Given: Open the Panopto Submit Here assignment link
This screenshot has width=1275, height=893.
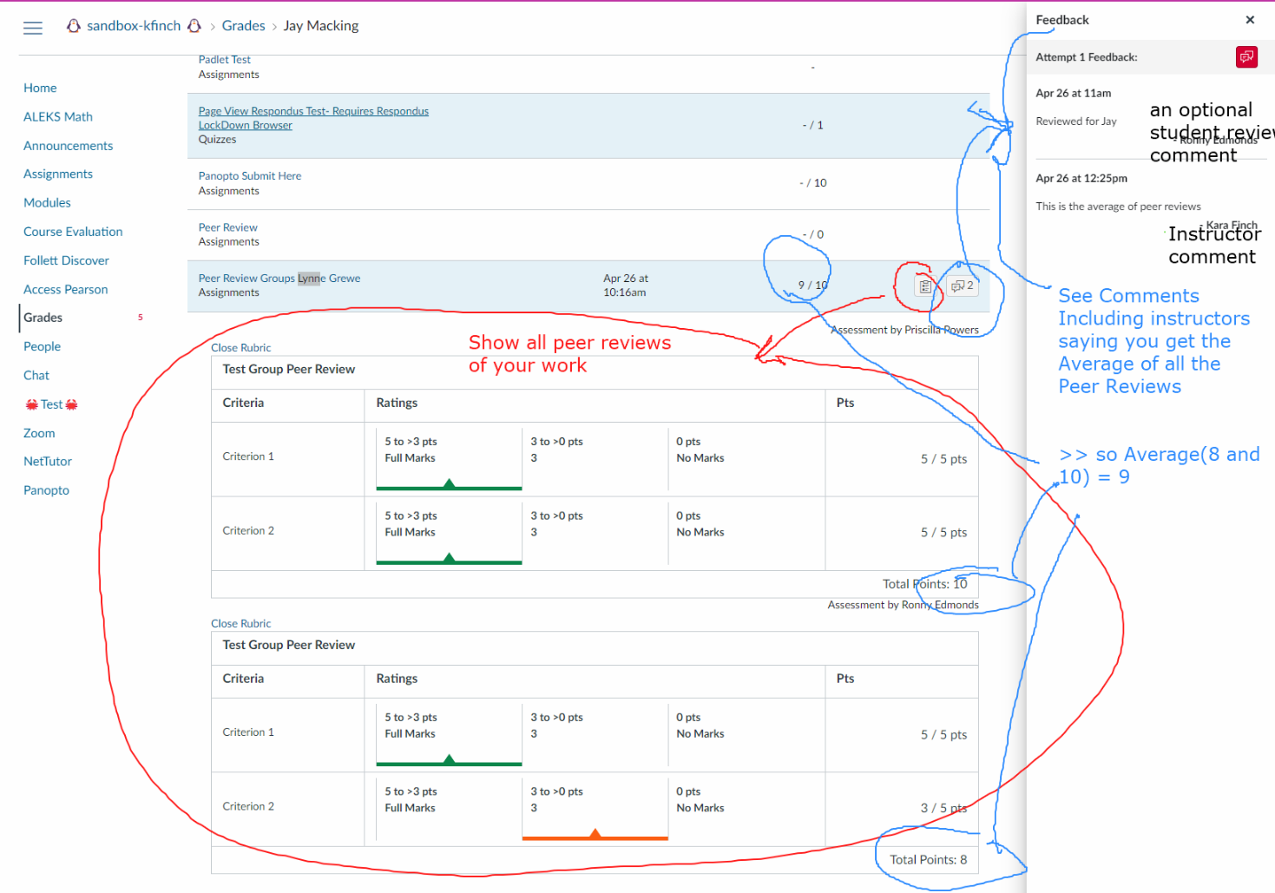Looking at the screenshot, I should [249, 176].
